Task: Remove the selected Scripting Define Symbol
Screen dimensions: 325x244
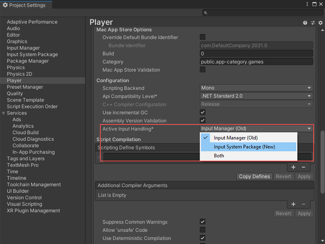Action: 303,167
